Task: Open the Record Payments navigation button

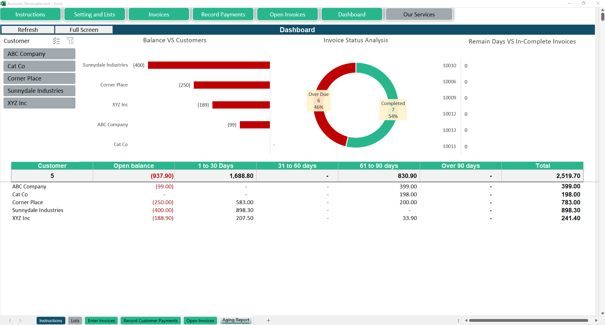Action: (223, 15)
